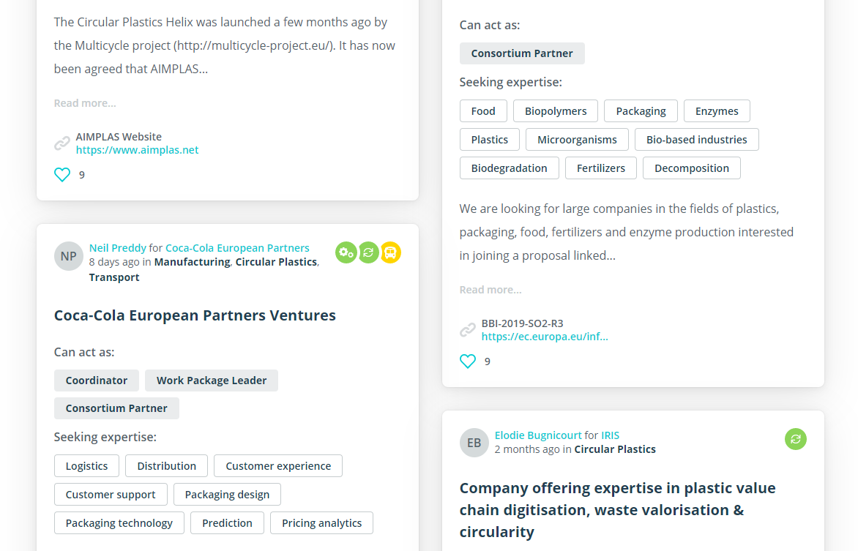Screen dimensions: 858x551
Task: Open the Transport category link
Action: [x=114, y=277]
